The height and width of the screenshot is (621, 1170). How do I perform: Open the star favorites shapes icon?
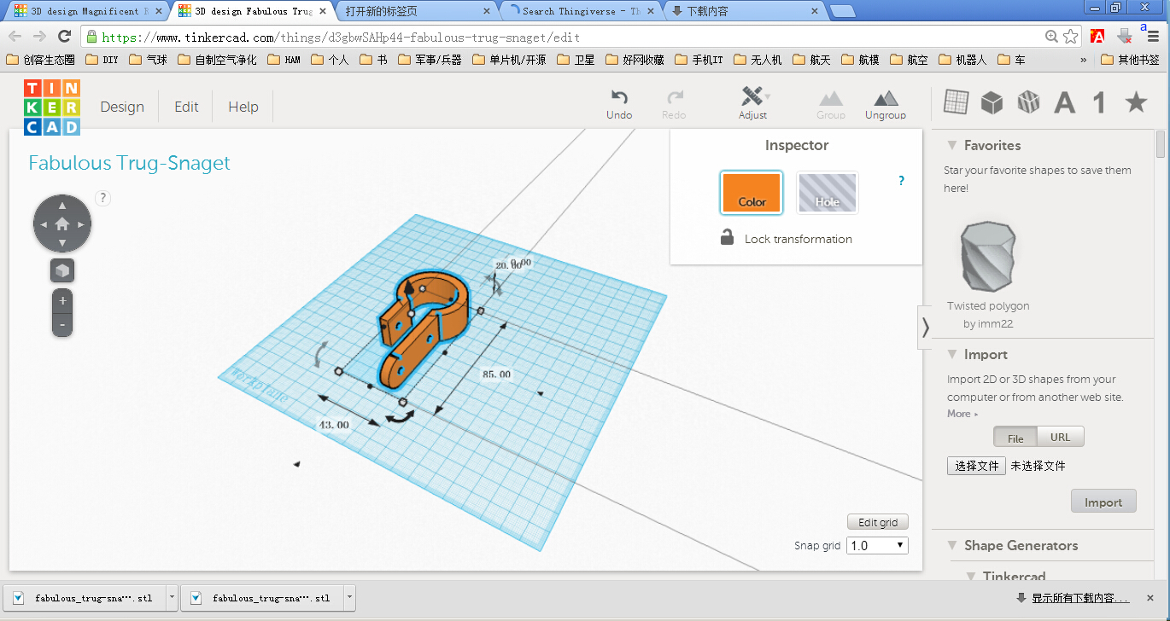click(1136, 102)
